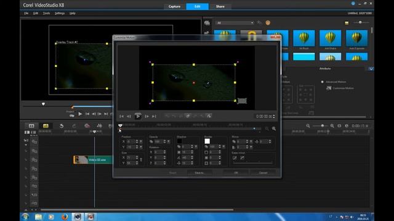Click the Position Y value field
This screenshot has width=394, height=221.
coord(131,147)
